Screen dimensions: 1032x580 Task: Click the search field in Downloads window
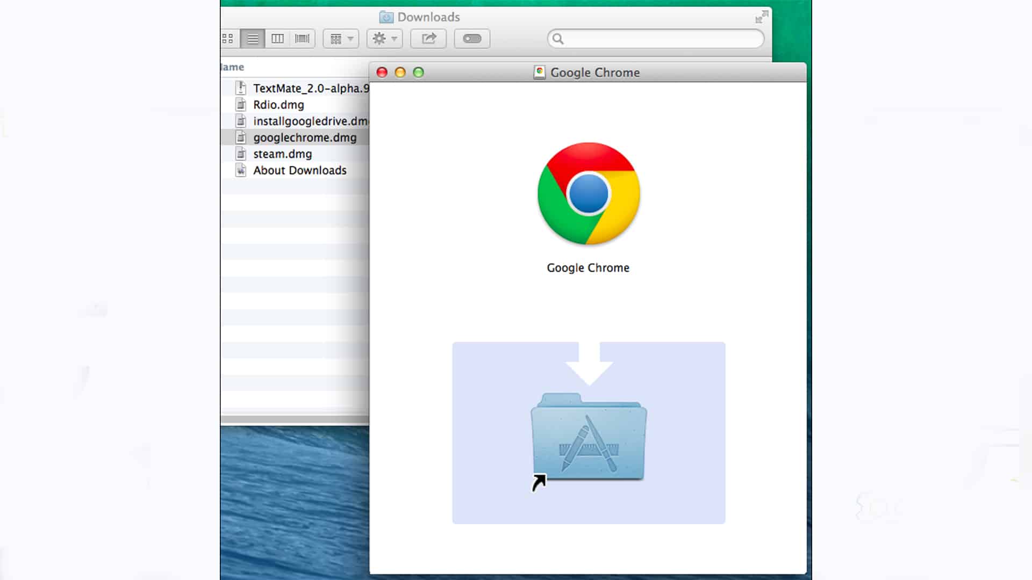pos(656,39)
